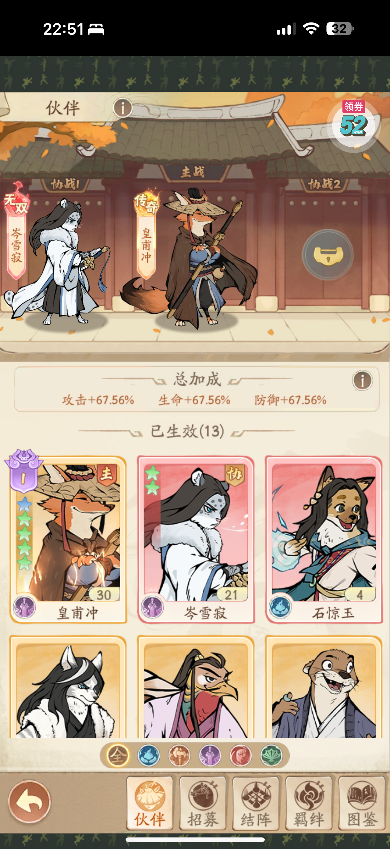The image size is (390, 849).
Task: Select the red fist element filter
Action: coord(241,755)
